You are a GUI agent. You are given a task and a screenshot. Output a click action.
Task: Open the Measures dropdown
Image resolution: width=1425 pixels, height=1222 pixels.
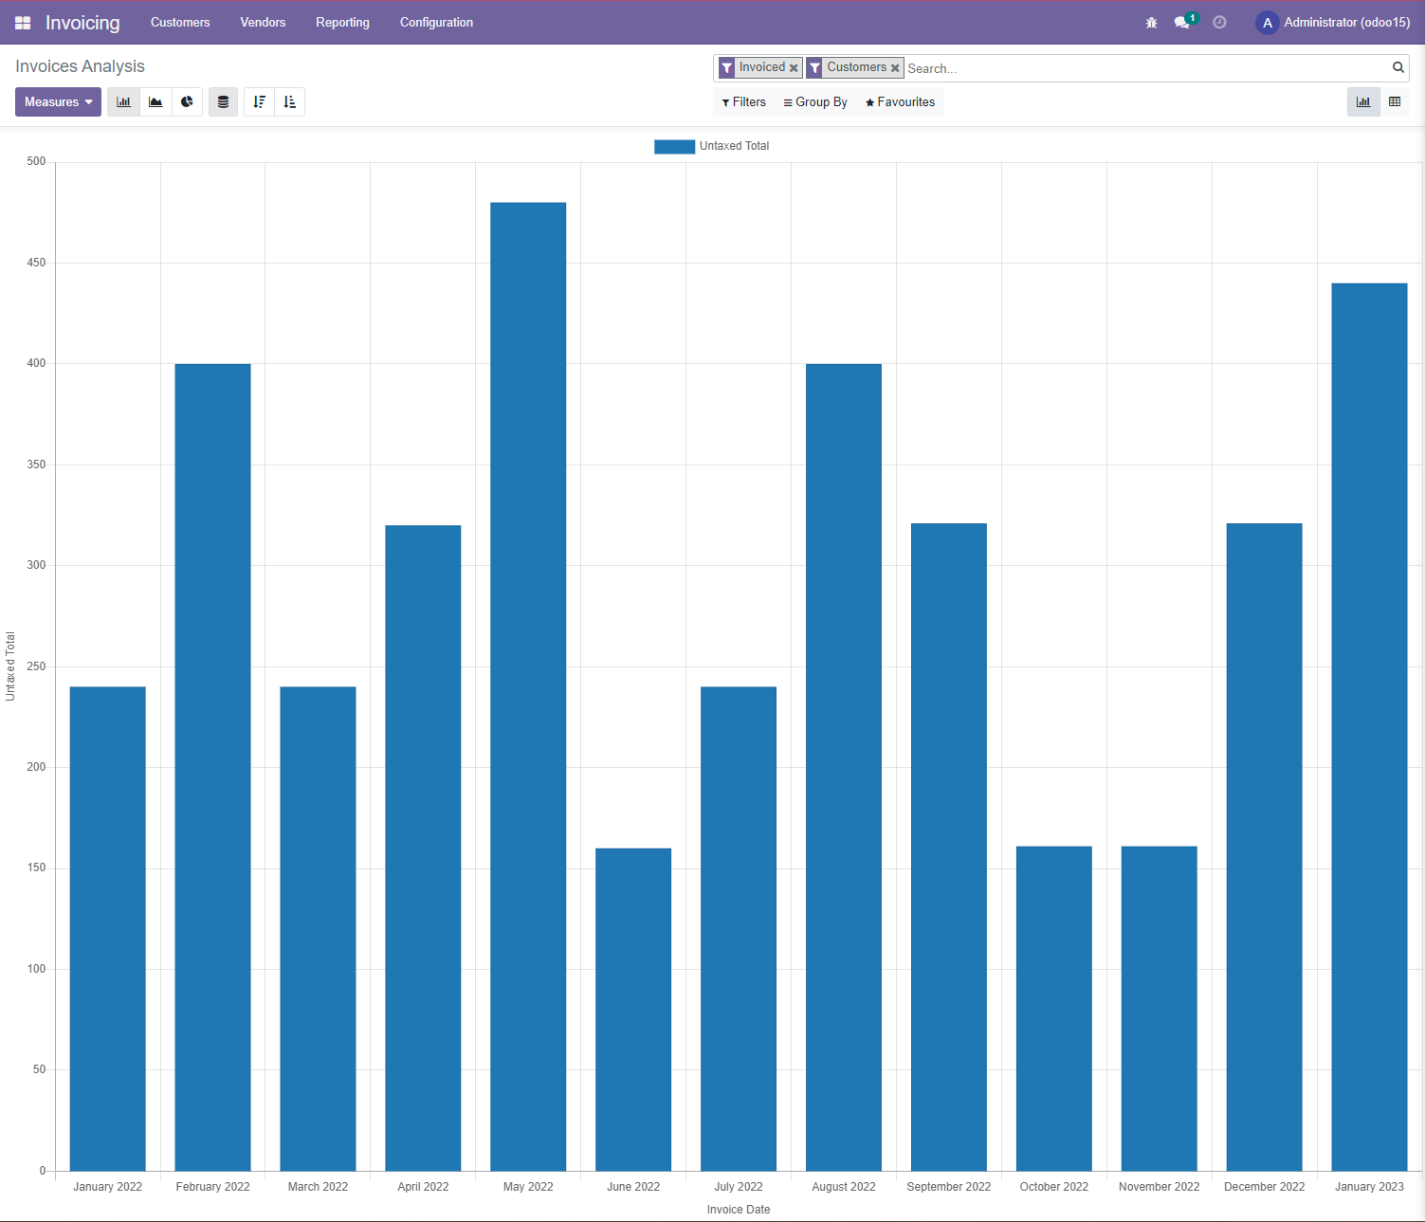[58, 101]
